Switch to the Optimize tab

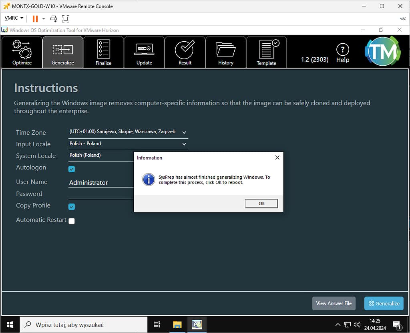click(22, 52)
